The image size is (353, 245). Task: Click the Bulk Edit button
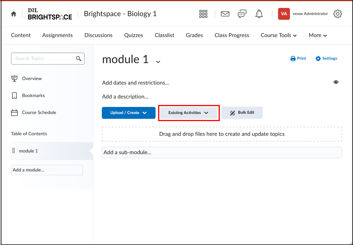point(242,113)
